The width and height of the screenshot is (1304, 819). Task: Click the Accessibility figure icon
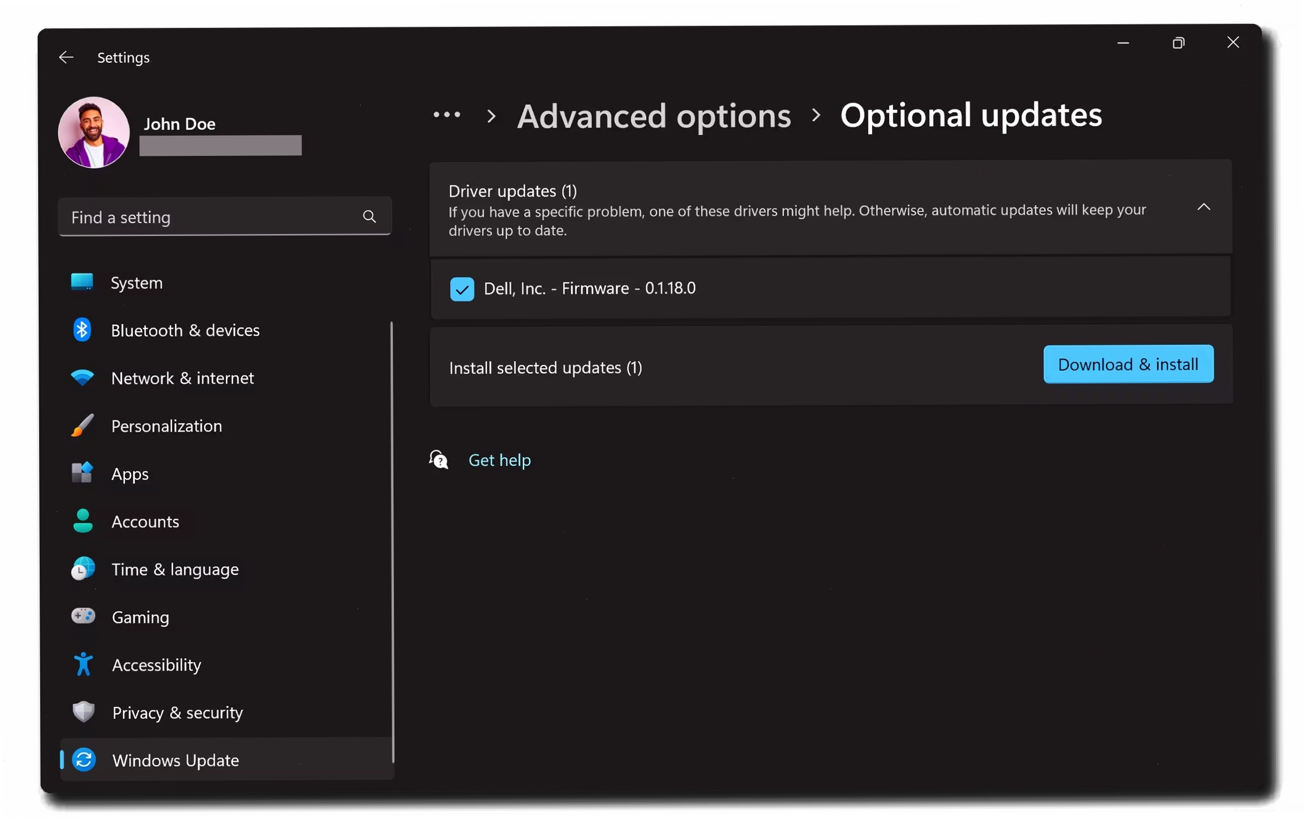pos(83,664)
